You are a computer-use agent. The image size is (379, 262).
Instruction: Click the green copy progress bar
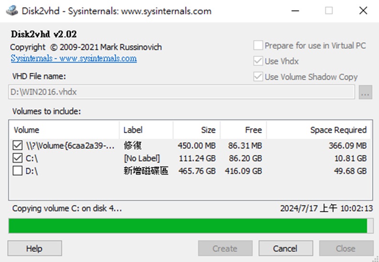191,226
